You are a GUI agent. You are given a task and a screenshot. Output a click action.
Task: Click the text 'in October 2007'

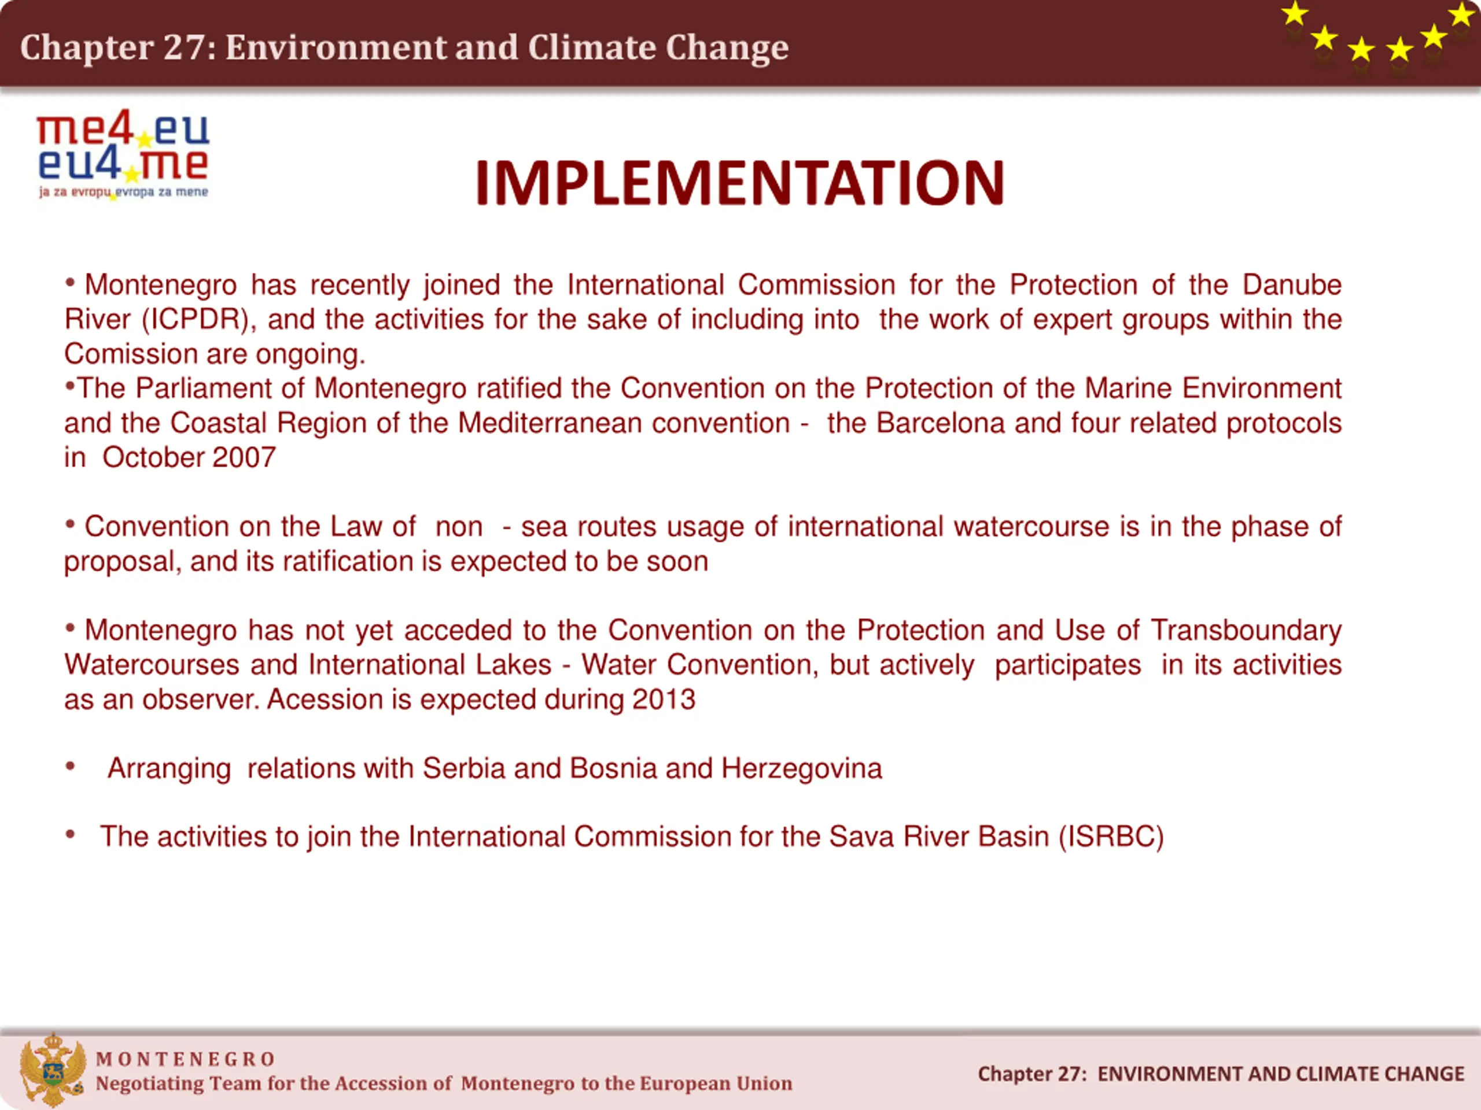click(170, 458)
